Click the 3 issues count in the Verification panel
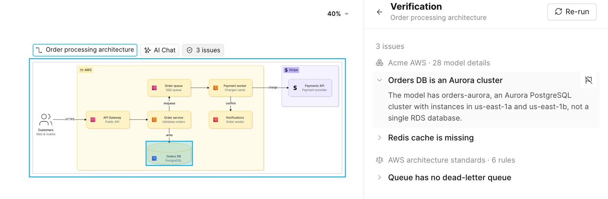 (x=390, y=46)
